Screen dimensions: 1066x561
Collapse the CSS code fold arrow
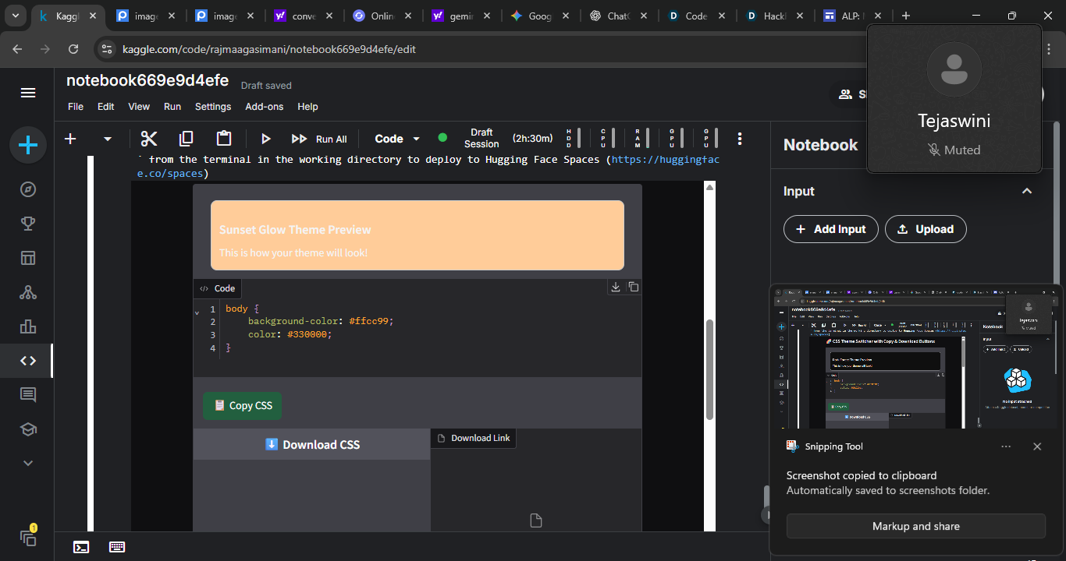click(x=197, y=312)
